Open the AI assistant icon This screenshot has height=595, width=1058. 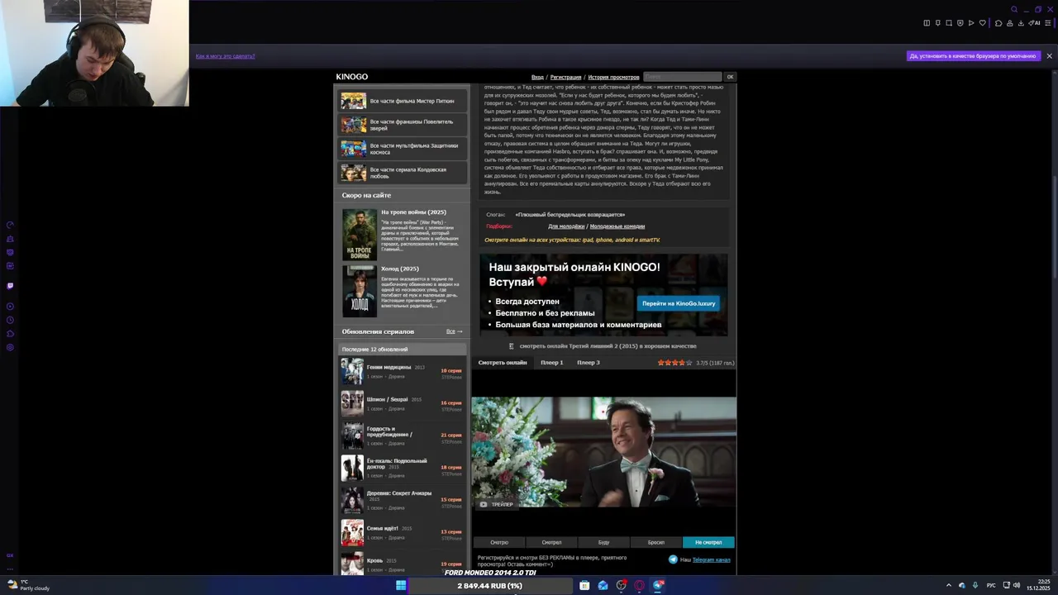tap(1034, 23)
